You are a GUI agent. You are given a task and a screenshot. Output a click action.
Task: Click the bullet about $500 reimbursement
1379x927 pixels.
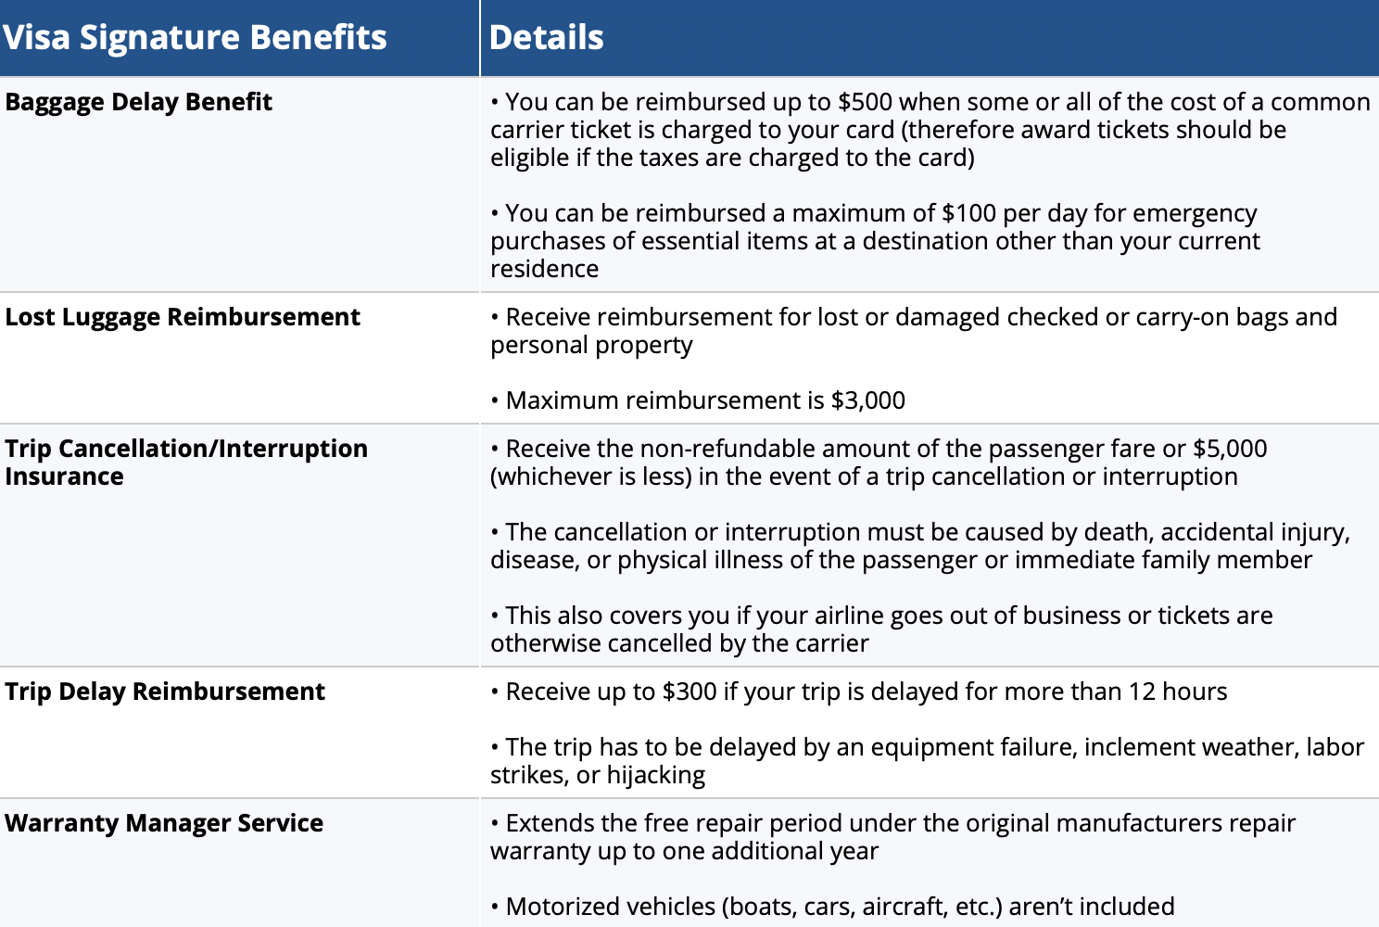coord(930,103)
